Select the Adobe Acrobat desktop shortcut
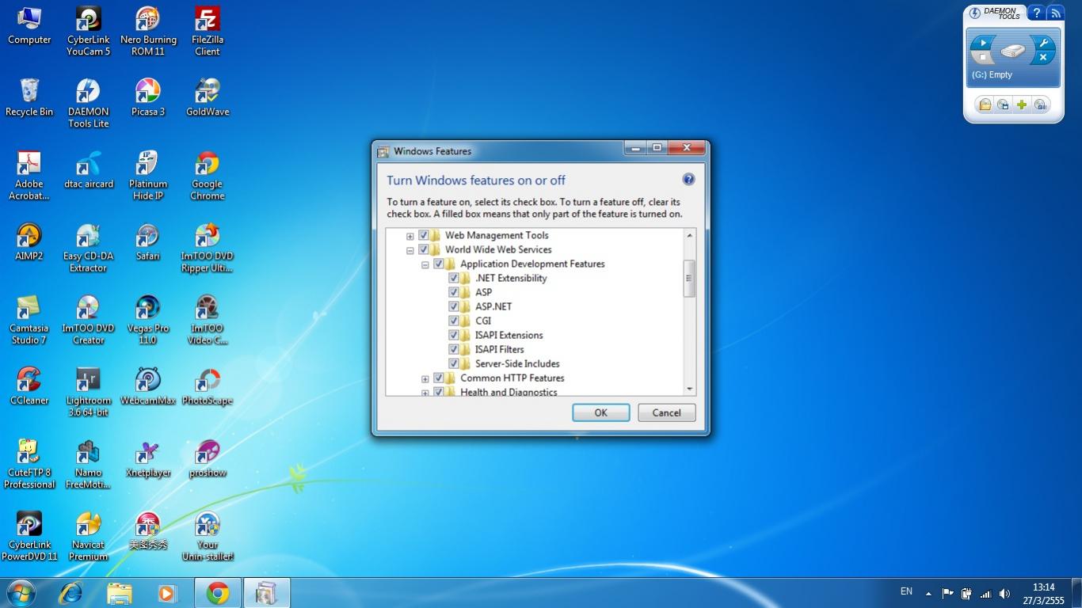 pyautogui.click(x=29, y=175)
